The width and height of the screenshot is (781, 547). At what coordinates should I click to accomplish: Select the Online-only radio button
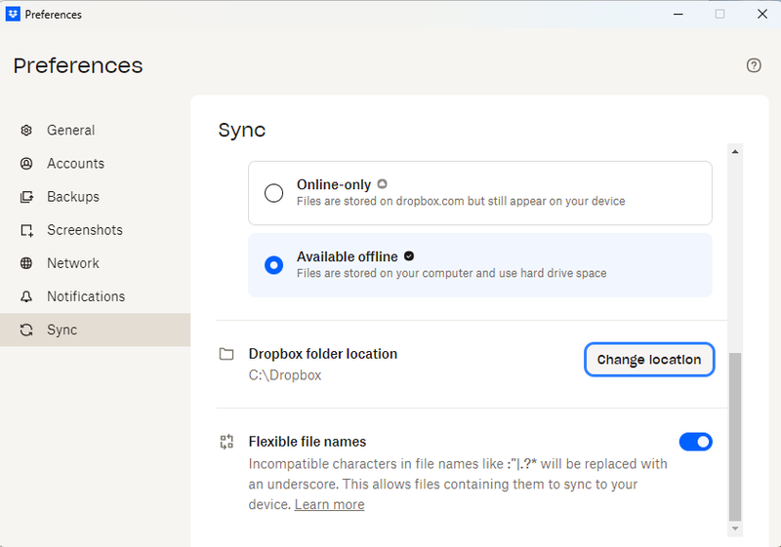[274, 193]
